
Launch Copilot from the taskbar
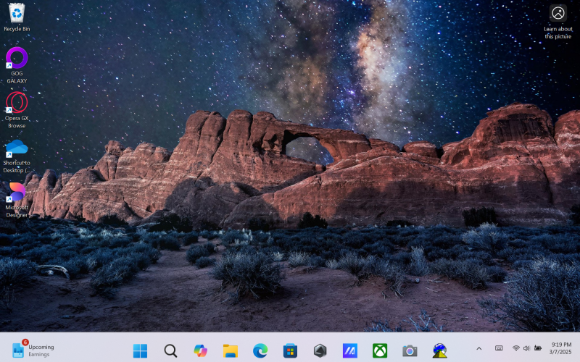coord(201,350)
